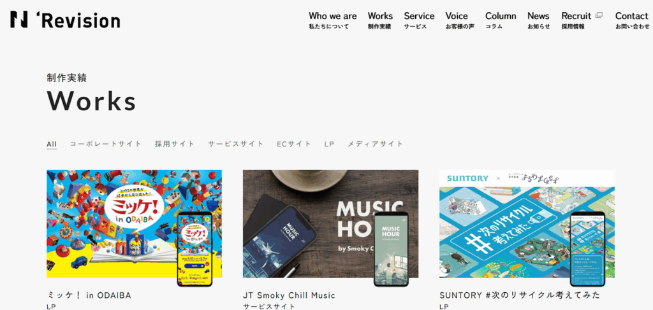Filter works by 採用サイト
The image size is (653, 310).
[175, 144]
